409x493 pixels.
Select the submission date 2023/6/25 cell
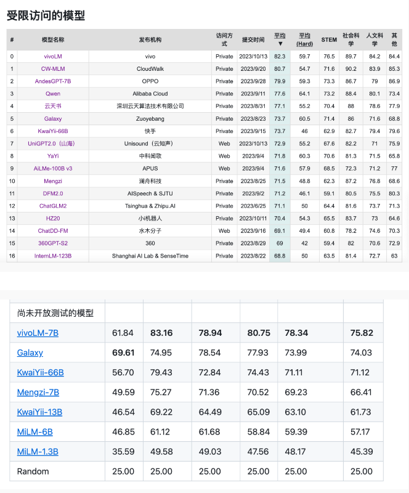[x=253, y=206]
